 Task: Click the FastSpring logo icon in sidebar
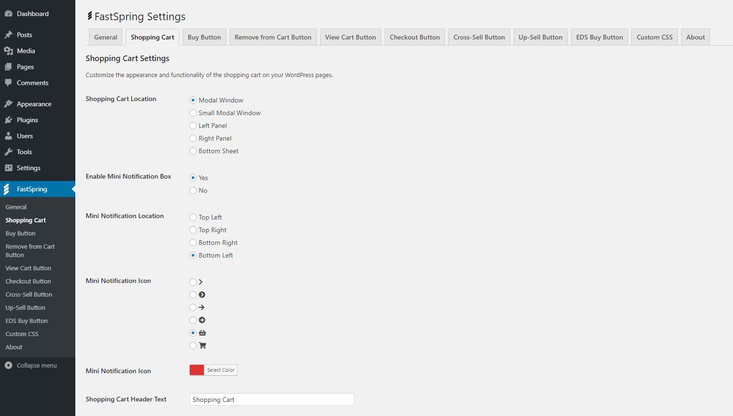(7, 189)
